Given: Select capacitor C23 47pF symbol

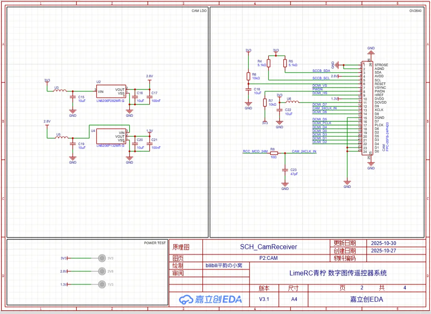Looking at the screenshot, I should click(x=285, y=170).
